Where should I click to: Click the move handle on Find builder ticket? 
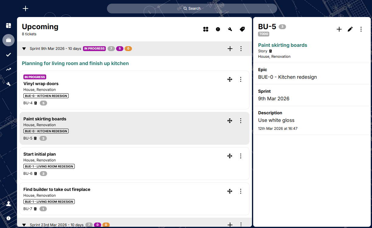point(230,191)
